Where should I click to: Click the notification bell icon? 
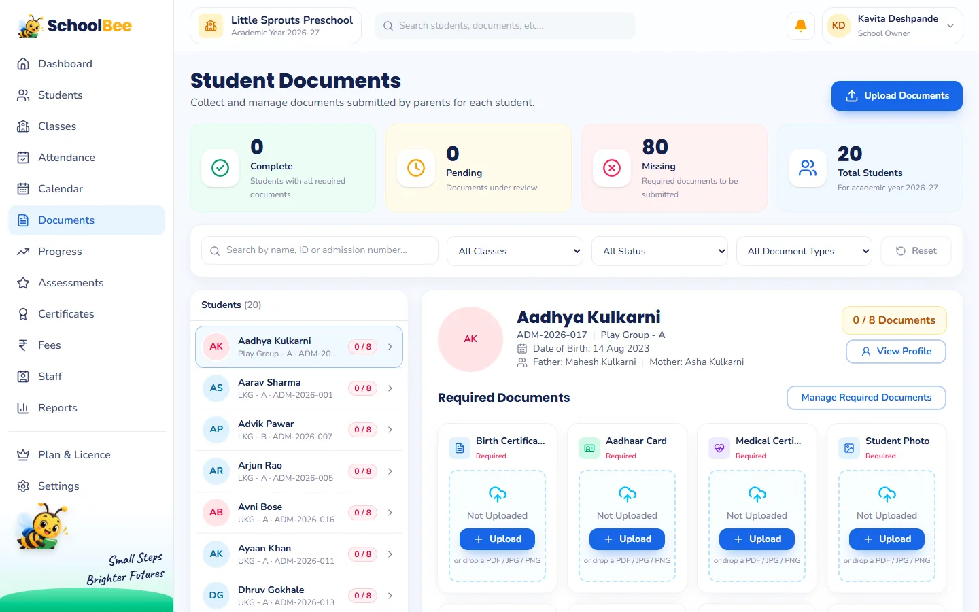(801, 26)
